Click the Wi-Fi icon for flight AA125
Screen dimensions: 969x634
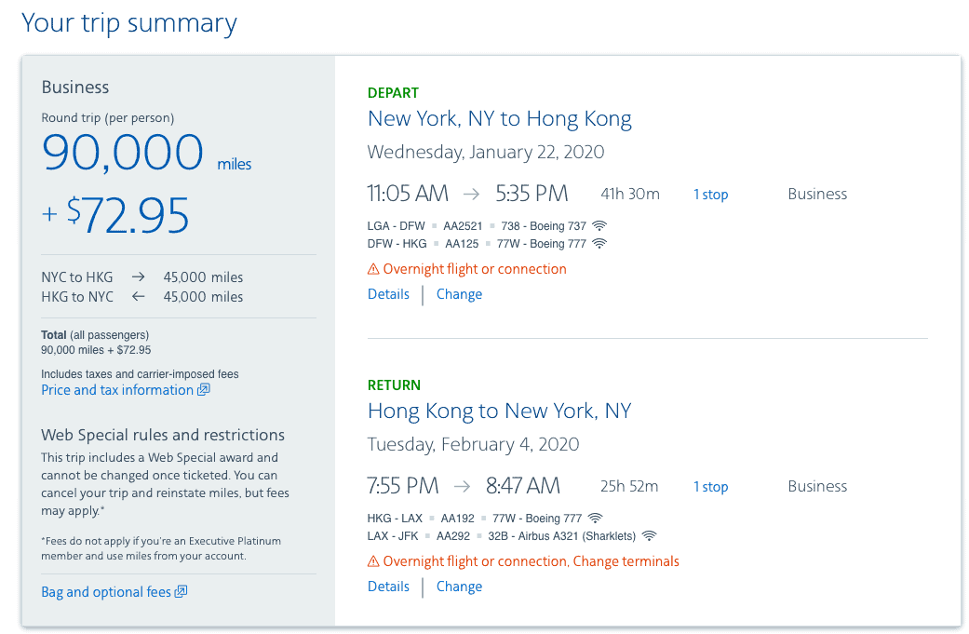[x=599, y=244]
